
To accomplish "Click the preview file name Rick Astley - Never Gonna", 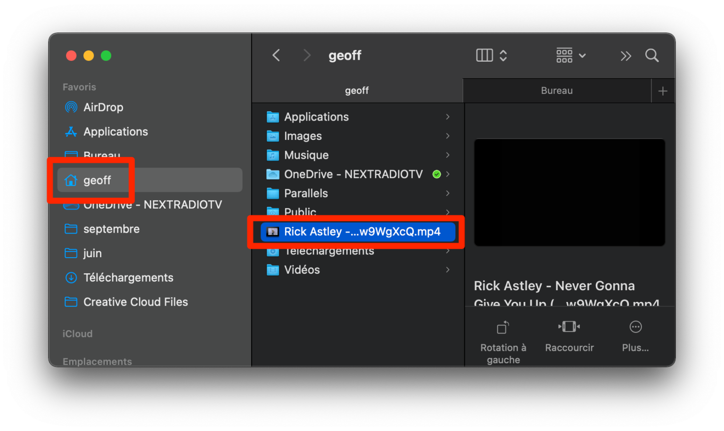I will pyautogui.click(x=554, y=286).
